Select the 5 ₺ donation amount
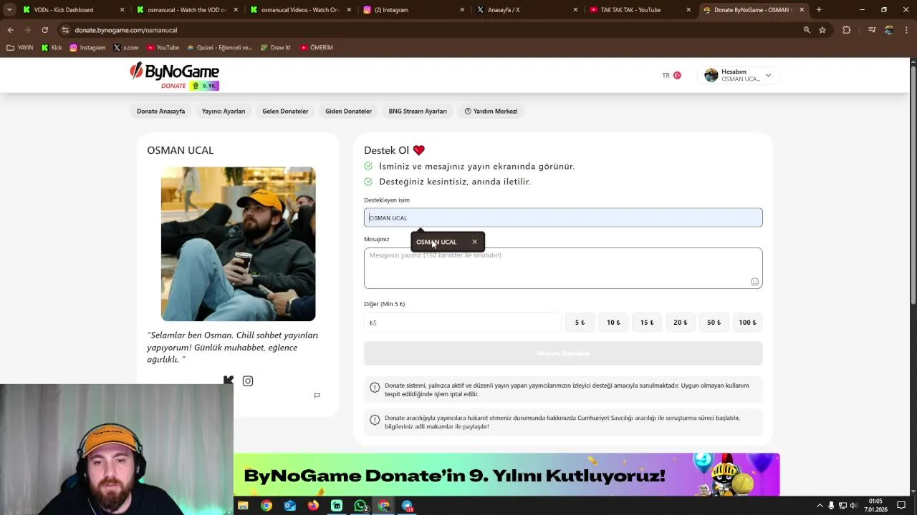This screenshot has width=917, height=515. [580, 323]
